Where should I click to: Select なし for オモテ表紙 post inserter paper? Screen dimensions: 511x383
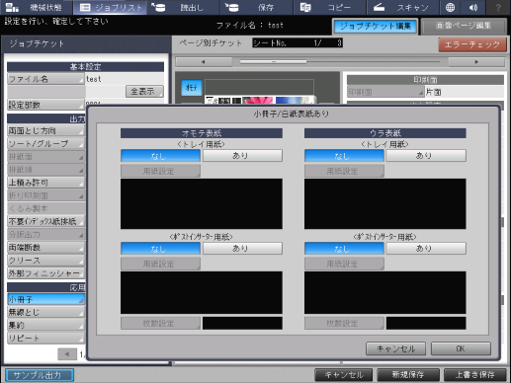(160, 248)
